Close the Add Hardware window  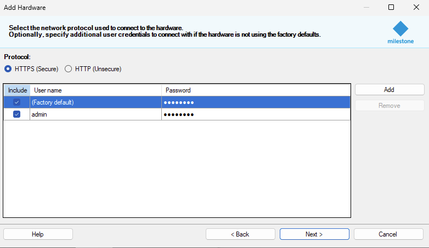tap(416, 7)
